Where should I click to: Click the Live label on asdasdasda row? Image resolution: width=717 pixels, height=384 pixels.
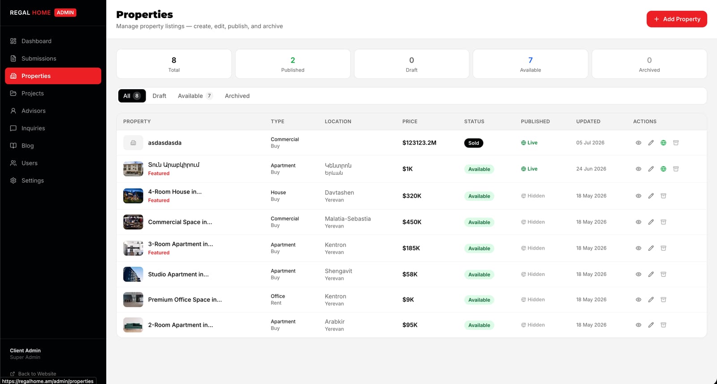click(x=529, y=143)
